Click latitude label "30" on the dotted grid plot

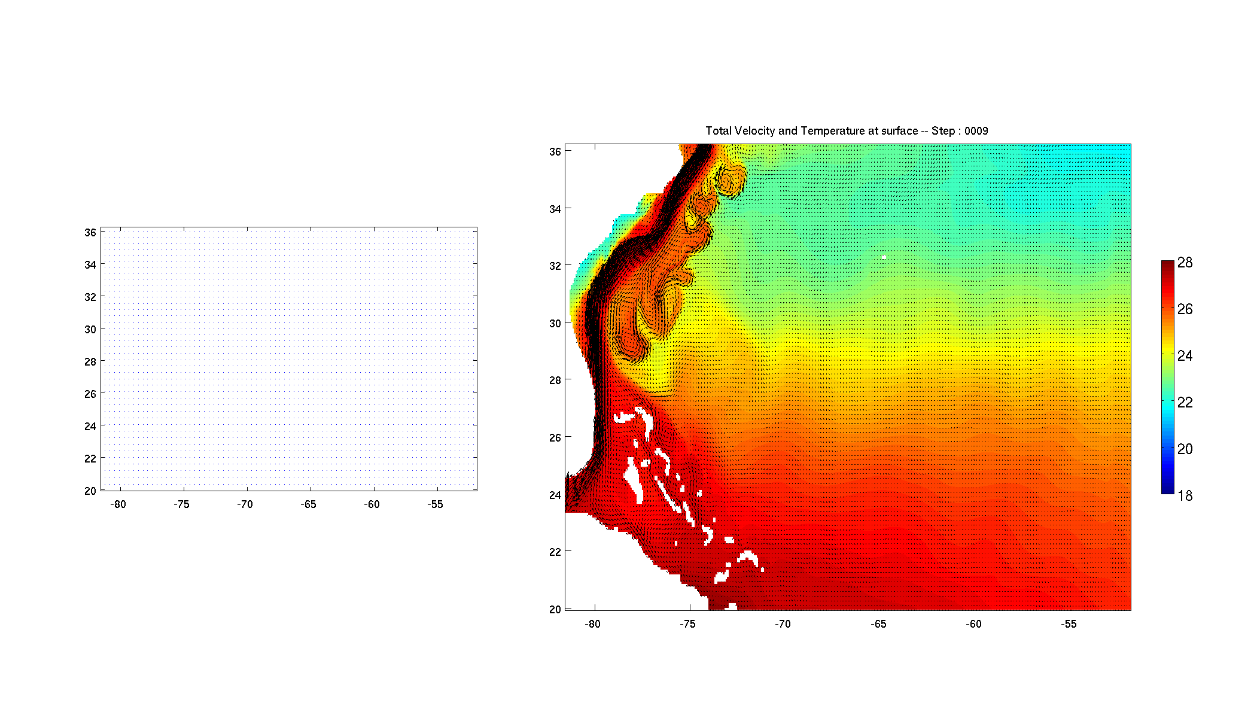(x=90, y=330)
